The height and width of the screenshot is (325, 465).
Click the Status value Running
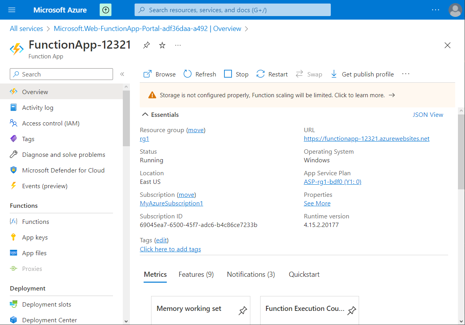(x=151, y=160)
